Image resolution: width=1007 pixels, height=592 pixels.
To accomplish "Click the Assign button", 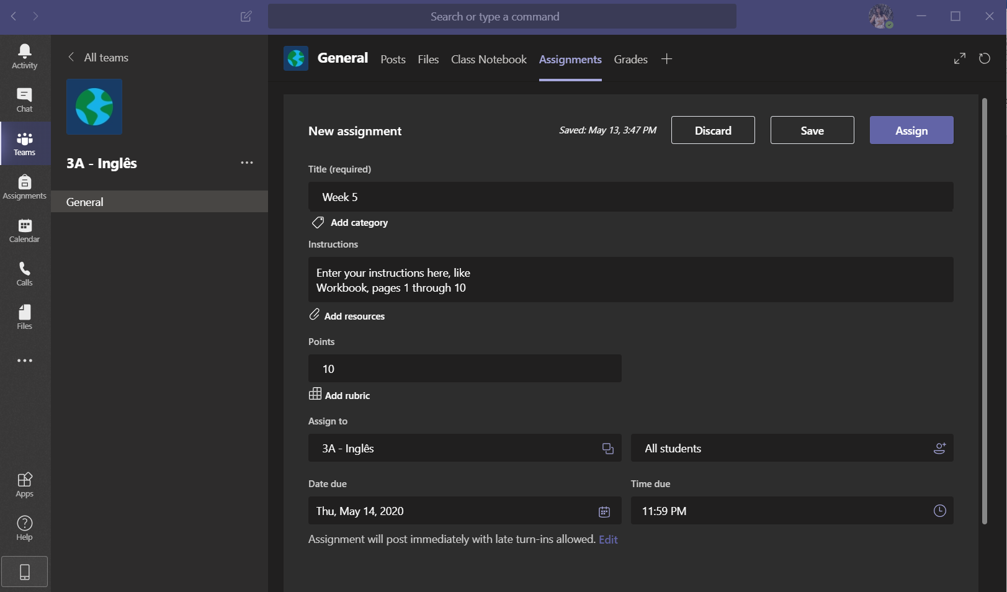I will (x=911, y=130).
